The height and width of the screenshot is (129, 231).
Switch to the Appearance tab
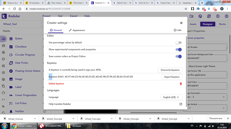(77, 30)
